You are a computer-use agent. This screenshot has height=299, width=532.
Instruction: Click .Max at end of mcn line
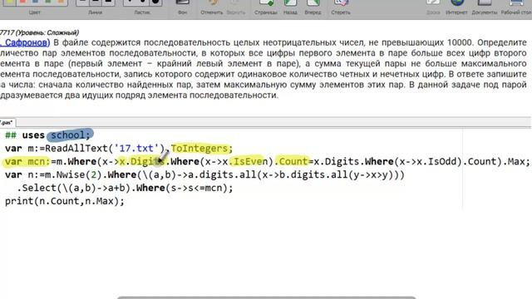[515, 162]
